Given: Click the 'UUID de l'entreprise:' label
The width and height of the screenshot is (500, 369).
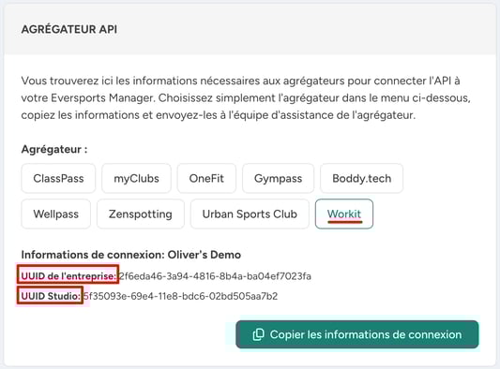Looking at the screenshot, I should point(68,276).
